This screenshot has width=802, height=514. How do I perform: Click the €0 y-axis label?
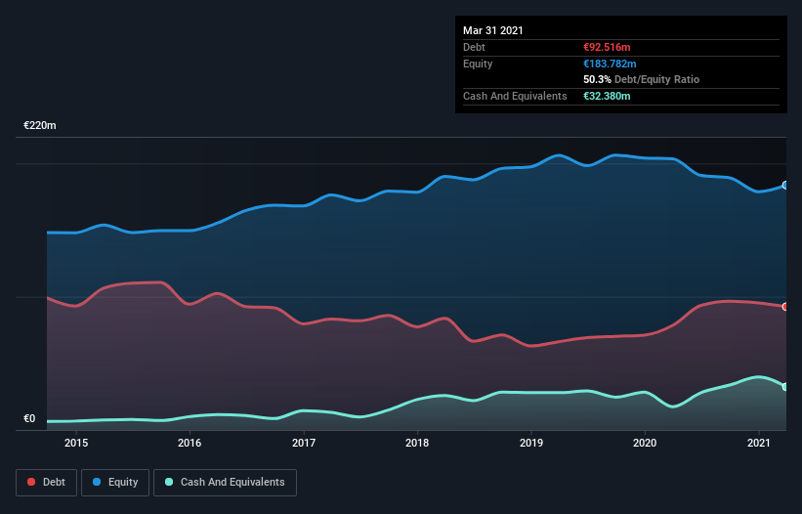pos(29,419)
